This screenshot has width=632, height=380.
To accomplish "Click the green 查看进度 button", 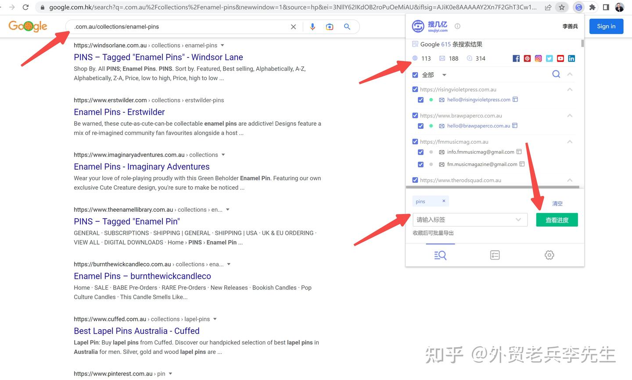I will tap(557, 220).
